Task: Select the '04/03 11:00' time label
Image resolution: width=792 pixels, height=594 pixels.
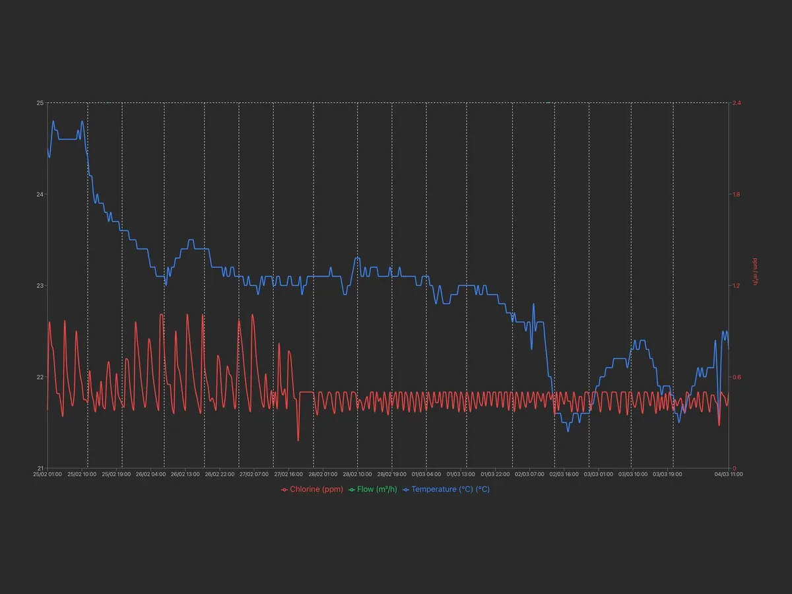Action: coord(729,474)
